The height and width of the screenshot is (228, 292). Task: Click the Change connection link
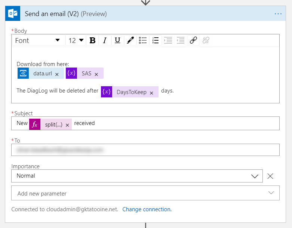pyautogui.click(x=147, y=209)
